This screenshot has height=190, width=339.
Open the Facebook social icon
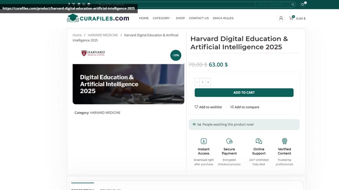point(69,4)
